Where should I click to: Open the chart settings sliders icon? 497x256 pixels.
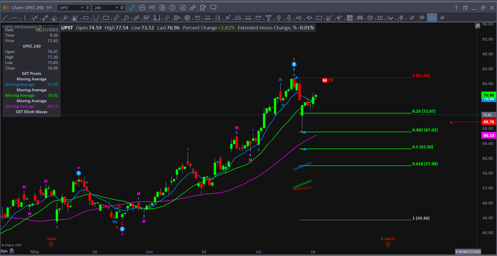(x=442, y=18)
